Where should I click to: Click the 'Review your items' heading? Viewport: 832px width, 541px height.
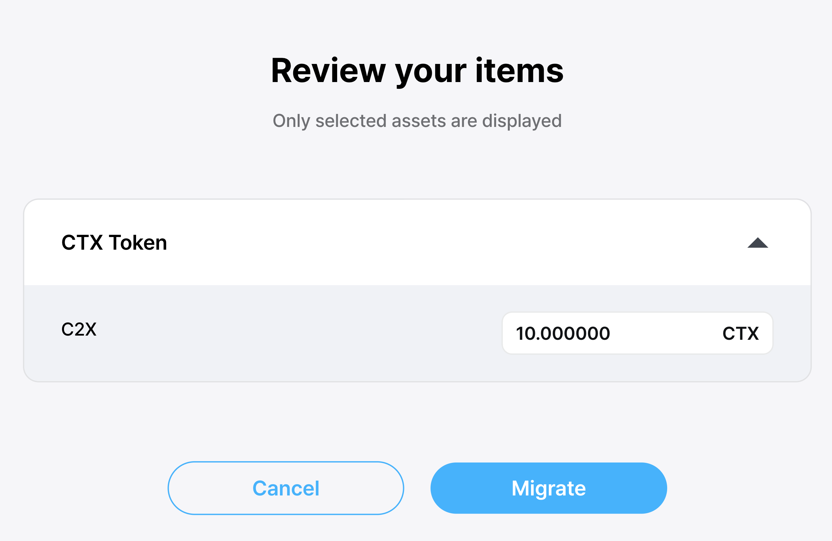(417, 70)
